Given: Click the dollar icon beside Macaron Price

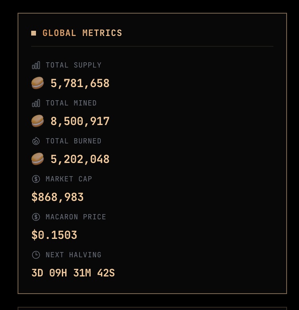Looking at the screenshot, I should [x=36, y=217].
